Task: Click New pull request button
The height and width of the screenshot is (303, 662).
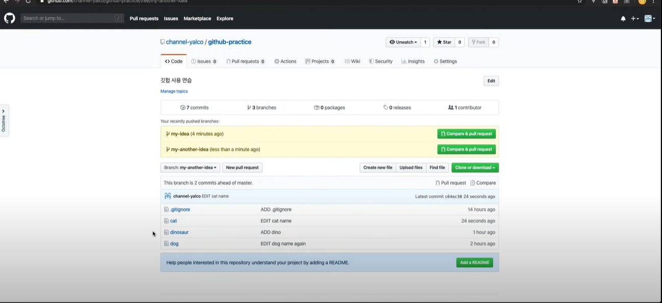Action: click(x=242, y=167)
